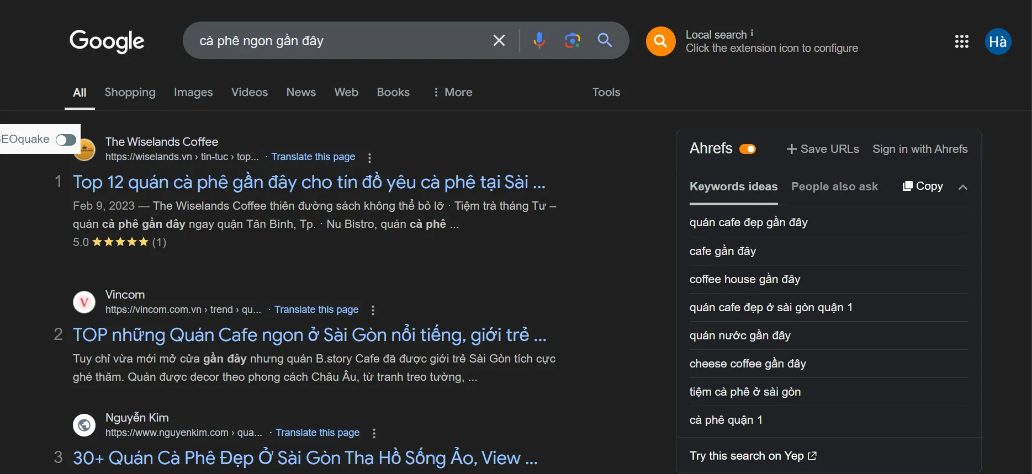The image size is (1032, 474).
Task: Expand the More search filters menu
Action: click(453, 92)
